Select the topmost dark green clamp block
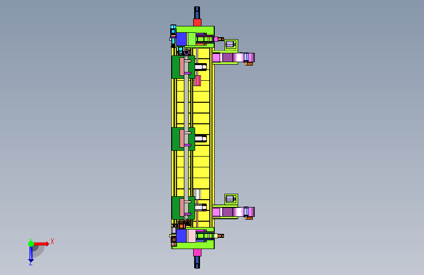The image size is (424, 275). (x=183, y=67)
